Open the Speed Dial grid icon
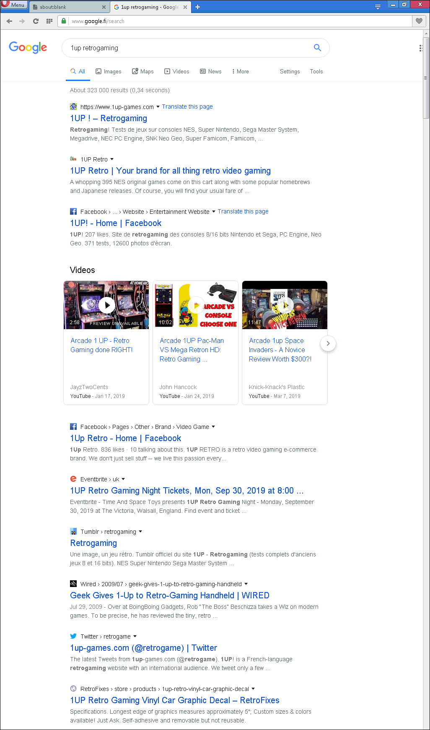 point(49,21)
